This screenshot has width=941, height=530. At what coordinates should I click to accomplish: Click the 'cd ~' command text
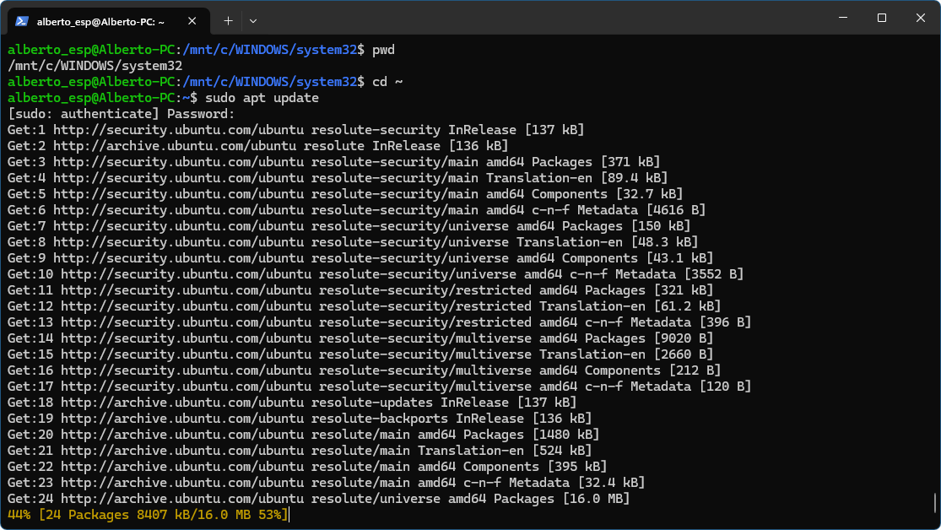tap(387, 82)
